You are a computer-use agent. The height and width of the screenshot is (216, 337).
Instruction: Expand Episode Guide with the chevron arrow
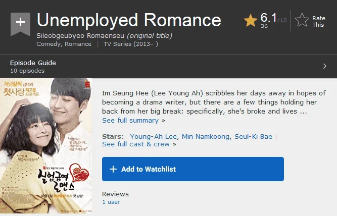click(x=325, y=66)
